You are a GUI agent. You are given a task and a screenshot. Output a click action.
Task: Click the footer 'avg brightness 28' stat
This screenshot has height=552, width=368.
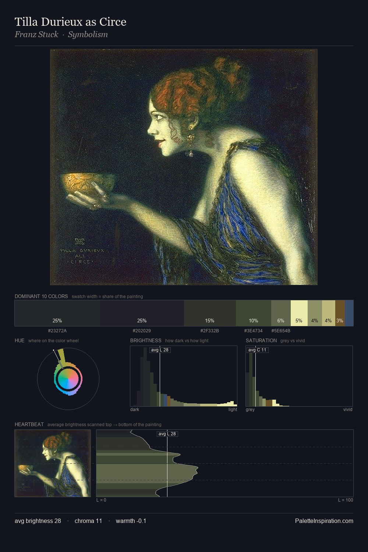[38, 521]
